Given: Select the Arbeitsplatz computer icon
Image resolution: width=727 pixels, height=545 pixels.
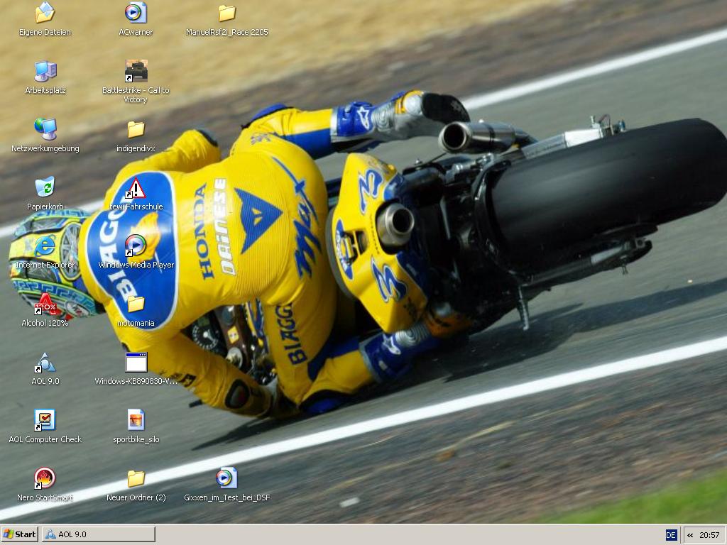Looking at the screenshot, I should pos(45,71).
